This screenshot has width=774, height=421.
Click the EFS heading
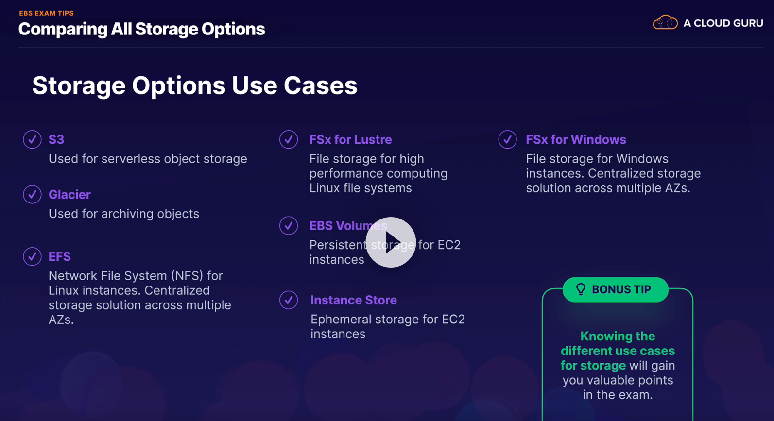pos(60,256)
